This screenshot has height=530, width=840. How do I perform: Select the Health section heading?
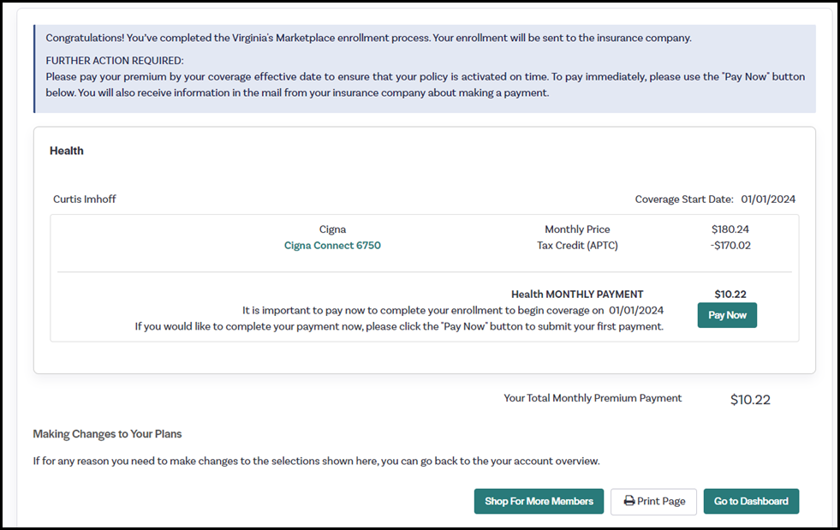pos(67,151)
